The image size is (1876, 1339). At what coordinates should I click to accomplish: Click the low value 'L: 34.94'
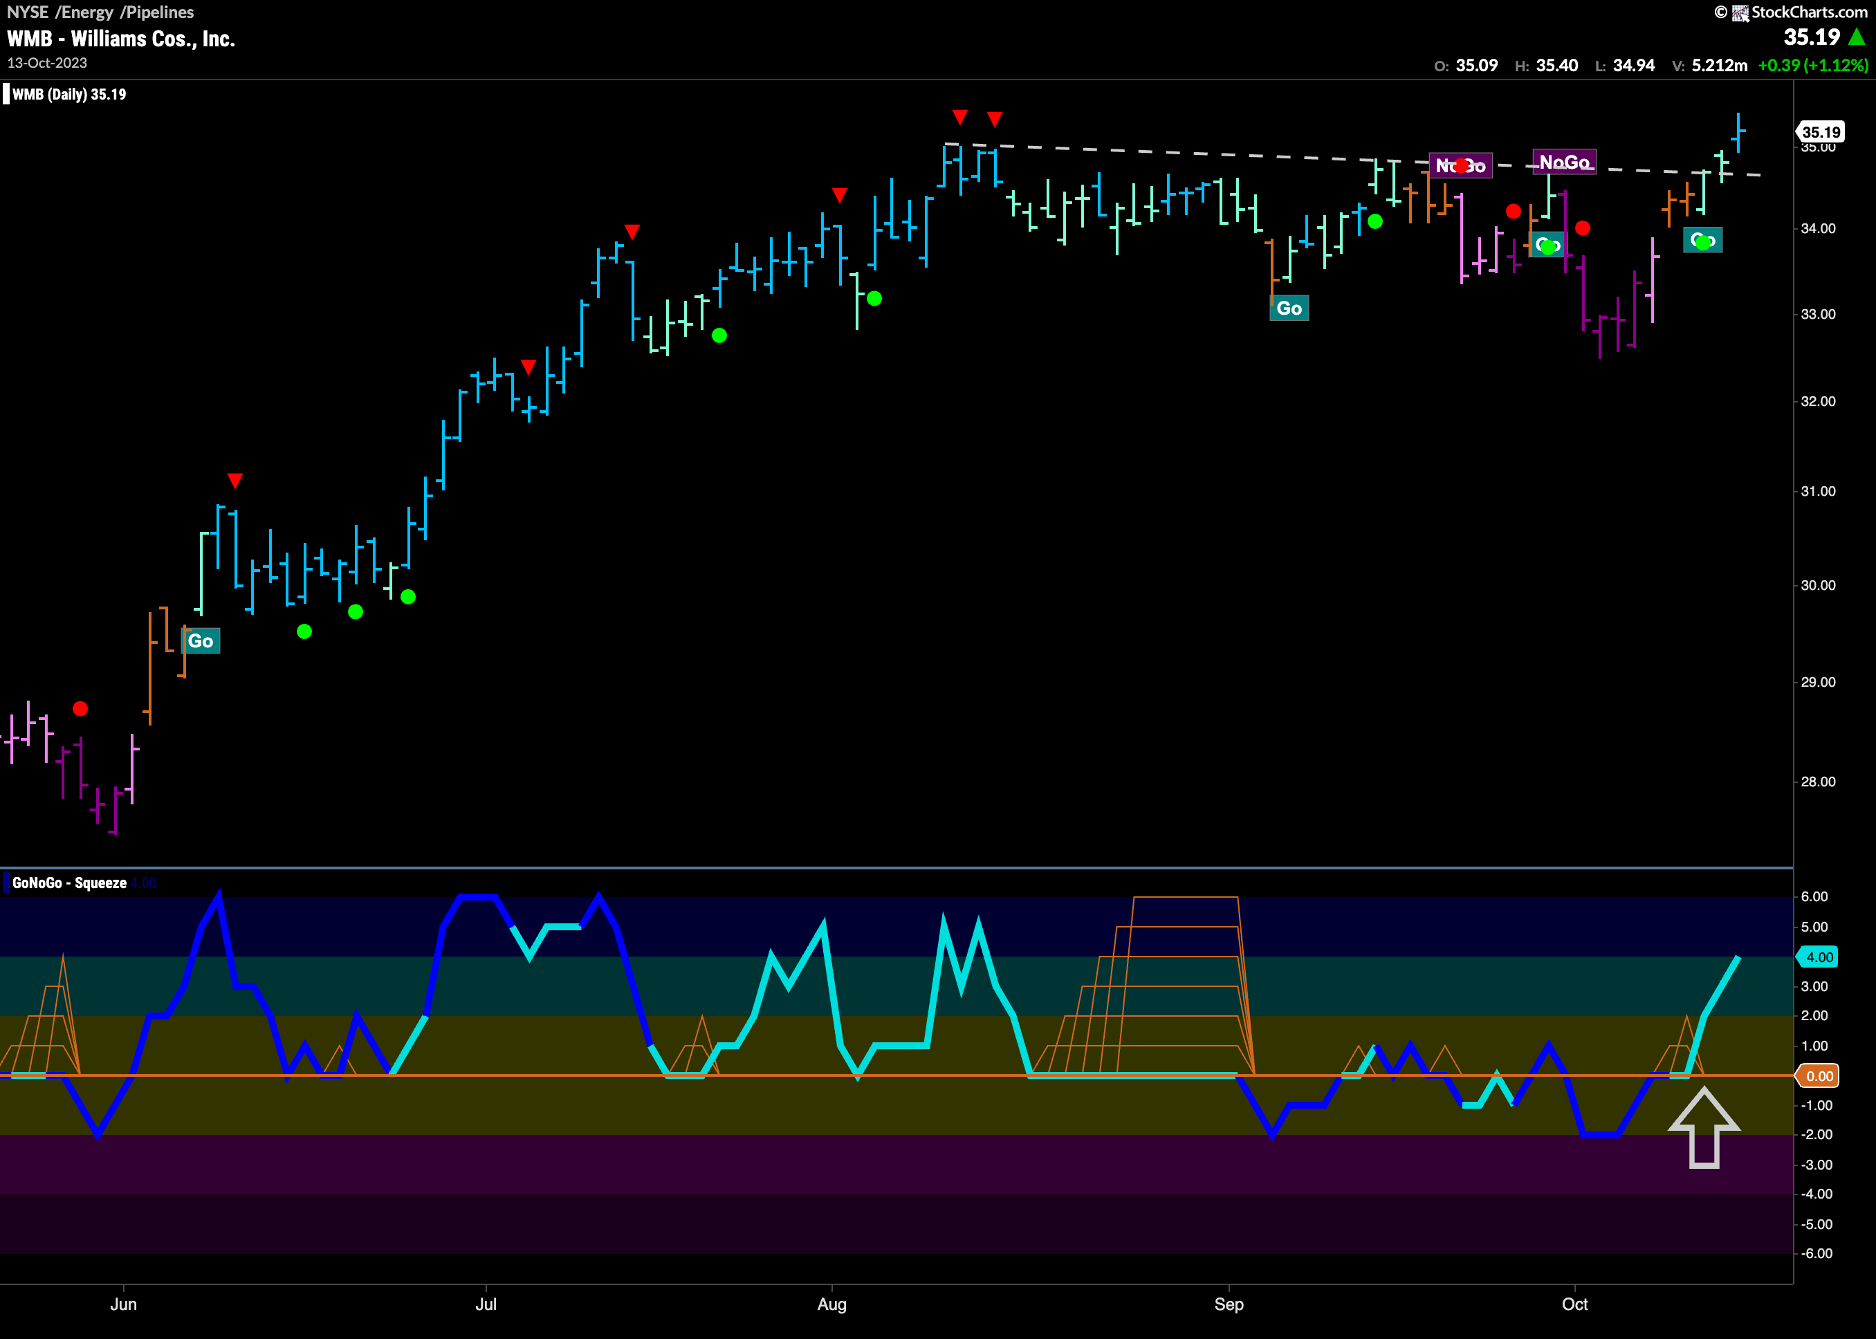tap(1624, 65)
